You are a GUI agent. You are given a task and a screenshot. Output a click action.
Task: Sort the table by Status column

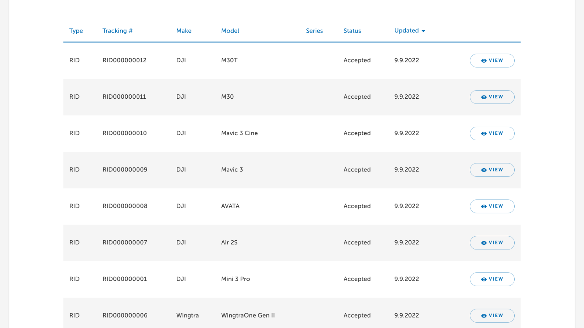click(x=352, y=31)
